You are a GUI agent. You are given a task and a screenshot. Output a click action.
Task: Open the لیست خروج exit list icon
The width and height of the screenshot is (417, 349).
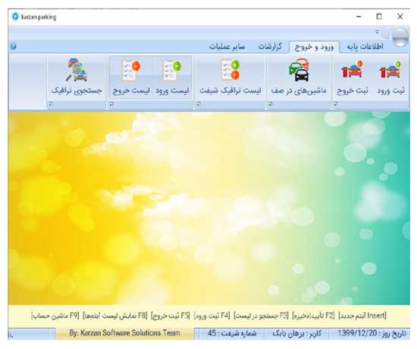131,77
